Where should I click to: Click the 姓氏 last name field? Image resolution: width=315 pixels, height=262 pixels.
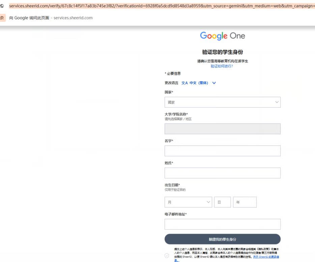[x=222, y=173]
